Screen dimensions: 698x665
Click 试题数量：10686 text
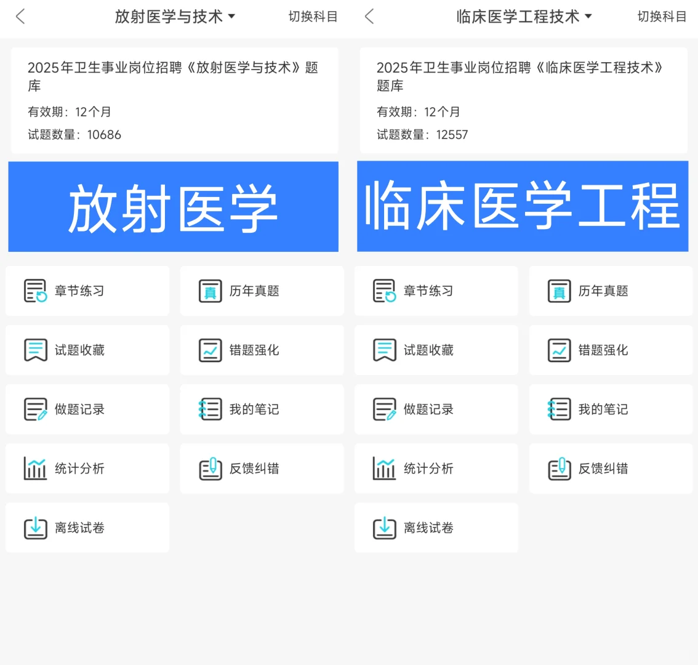point(74,134)
